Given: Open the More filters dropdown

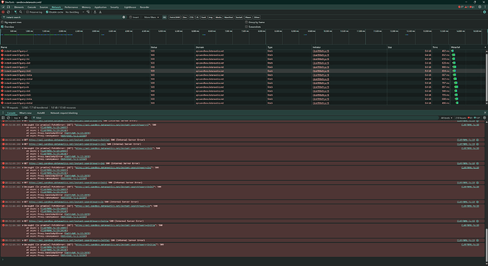Looking at the screenshot, I should 151,17.
